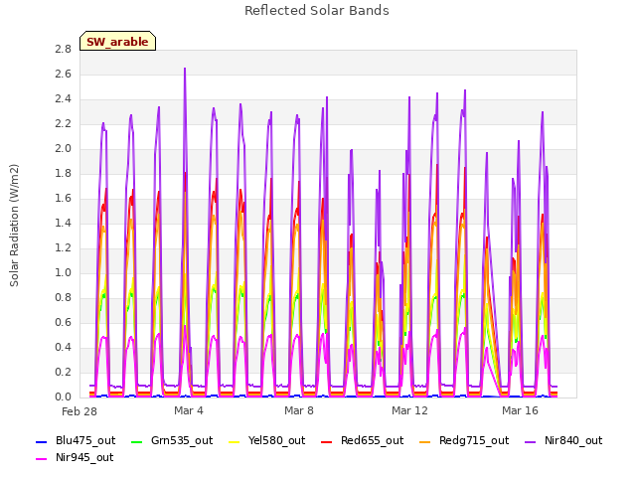Image resolution: width=636 pixels, height=477 pixels.
Task: Click the Mar 4 x-axis label
Action: tap(189, 410)
